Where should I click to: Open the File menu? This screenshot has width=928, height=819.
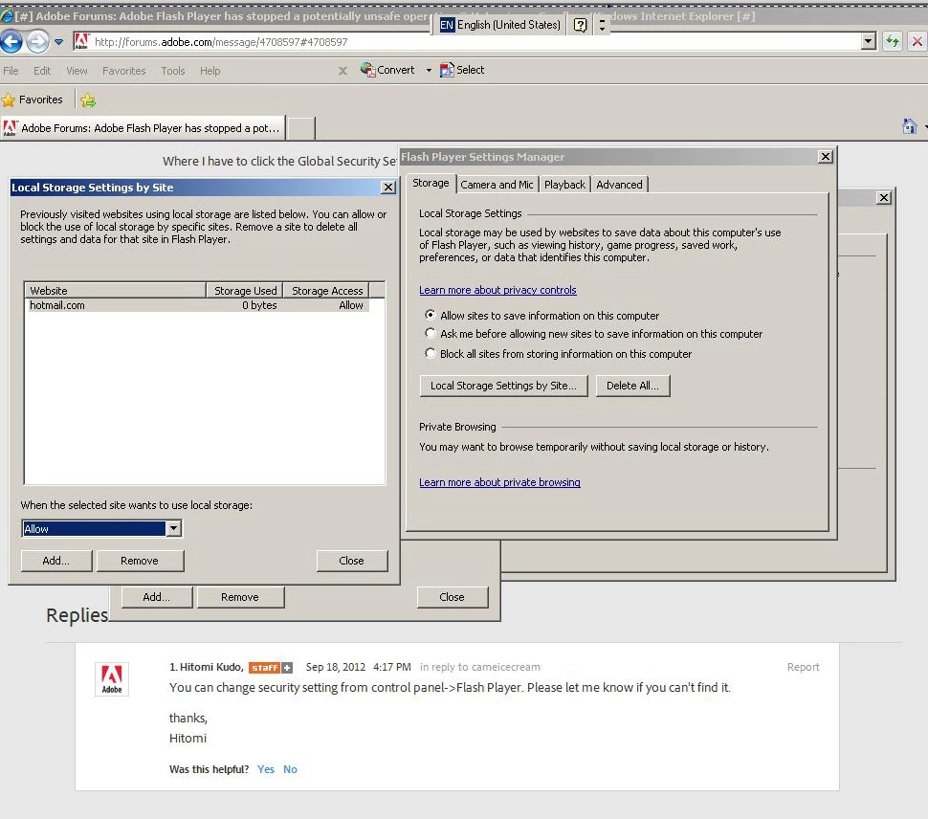[x=11, y=71]
